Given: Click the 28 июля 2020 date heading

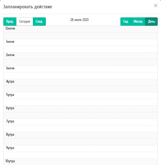Looking at the screenshot, I should [80, 20].
